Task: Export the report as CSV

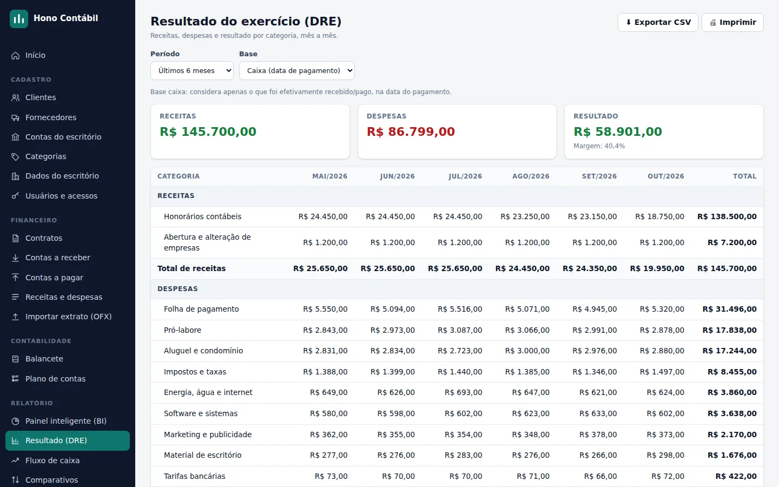Action: pos(658,22)
